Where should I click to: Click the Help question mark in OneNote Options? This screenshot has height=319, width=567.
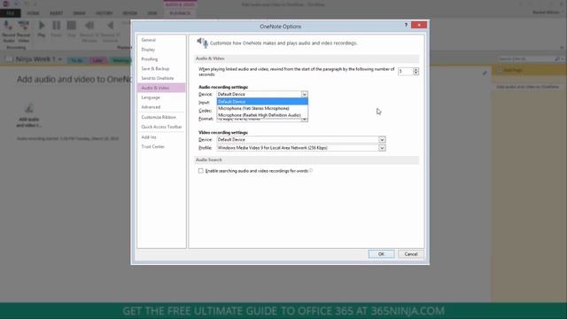(406, 25)
